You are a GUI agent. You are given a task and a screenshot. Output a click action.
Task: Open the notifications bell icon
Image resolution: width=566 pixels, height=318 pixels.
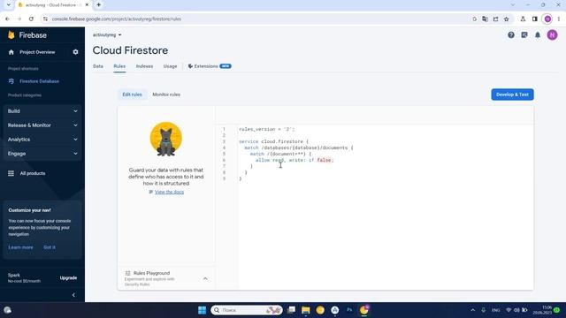(x=538, y=35)
